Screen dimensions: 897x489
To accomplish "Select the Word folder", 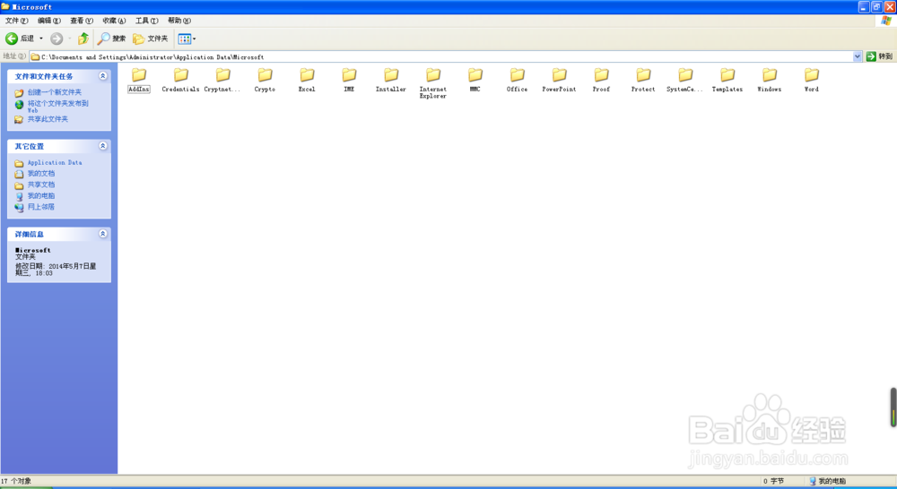I will 812,81.
